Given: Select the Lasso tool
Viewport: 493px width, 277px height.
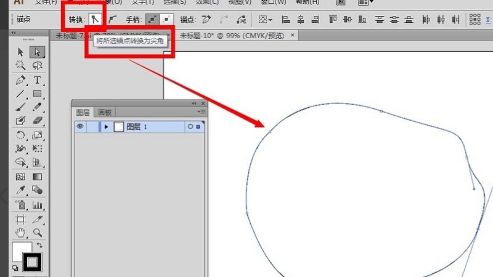Looking at the screenshot, I should pyautogui.click(x=37, y=65).
